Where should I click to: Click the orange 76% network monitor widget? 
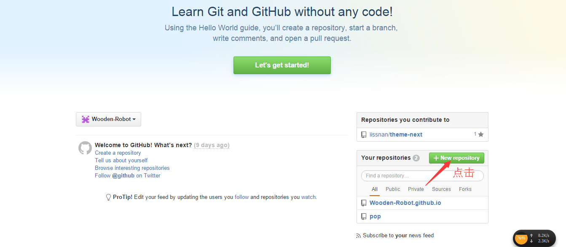pyautogui.click(x=521, y=239)
